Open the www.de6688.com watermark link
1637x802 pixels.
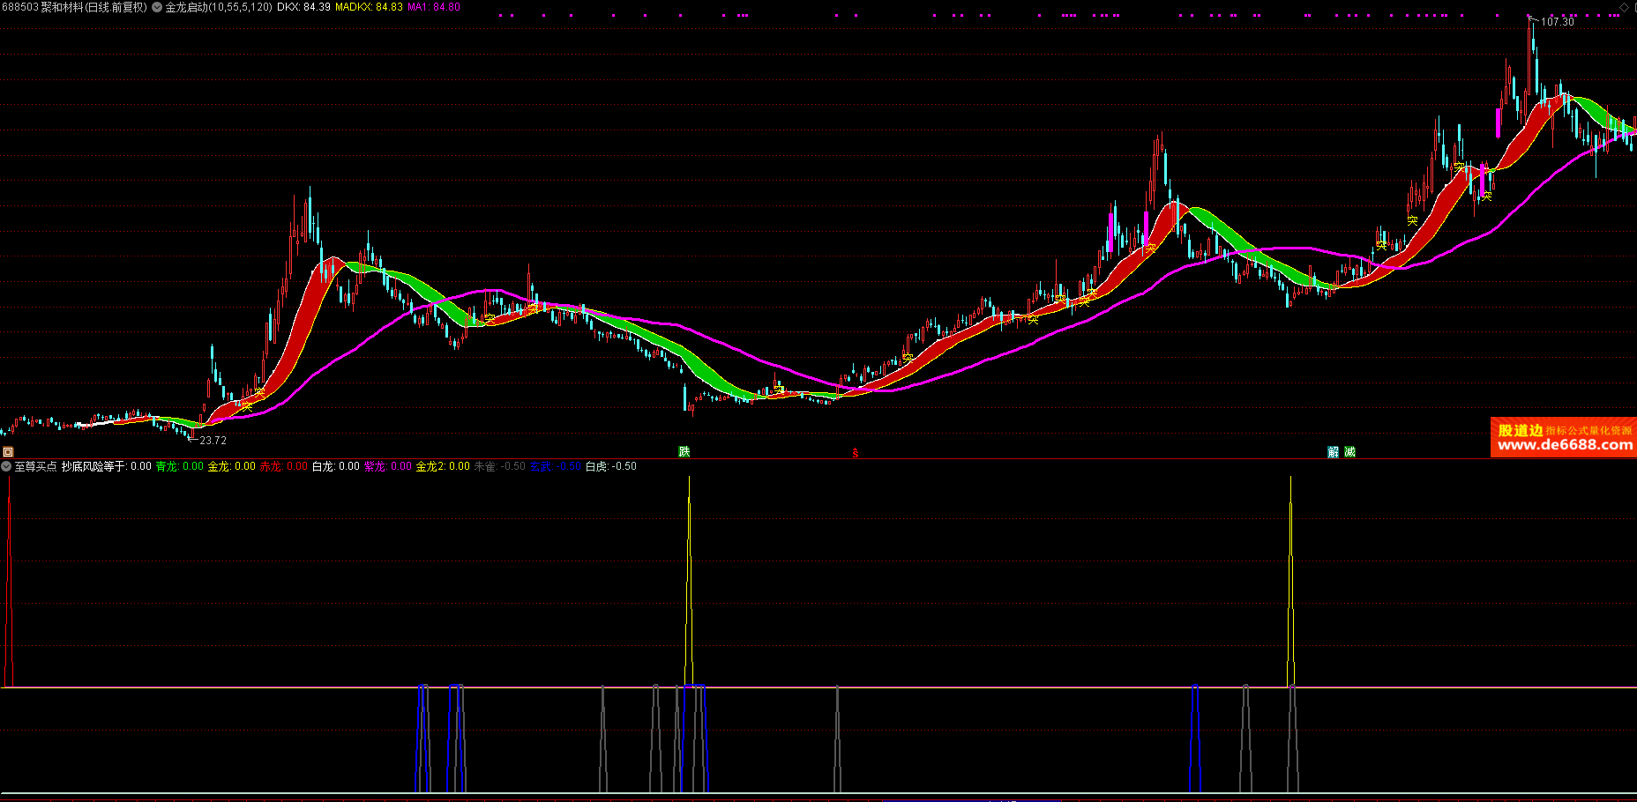1564,445
